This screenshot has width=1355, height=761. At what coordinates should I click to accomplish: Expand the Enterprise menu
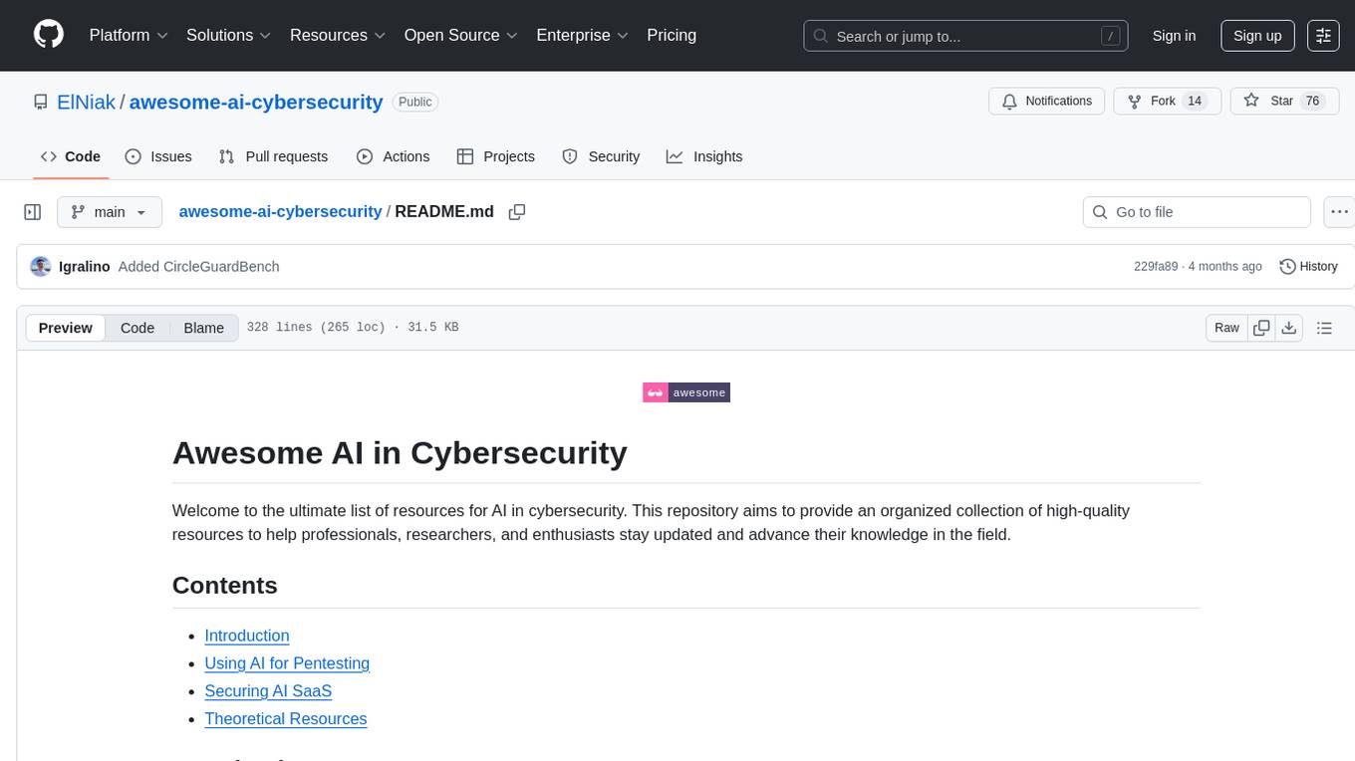[582, 35]
